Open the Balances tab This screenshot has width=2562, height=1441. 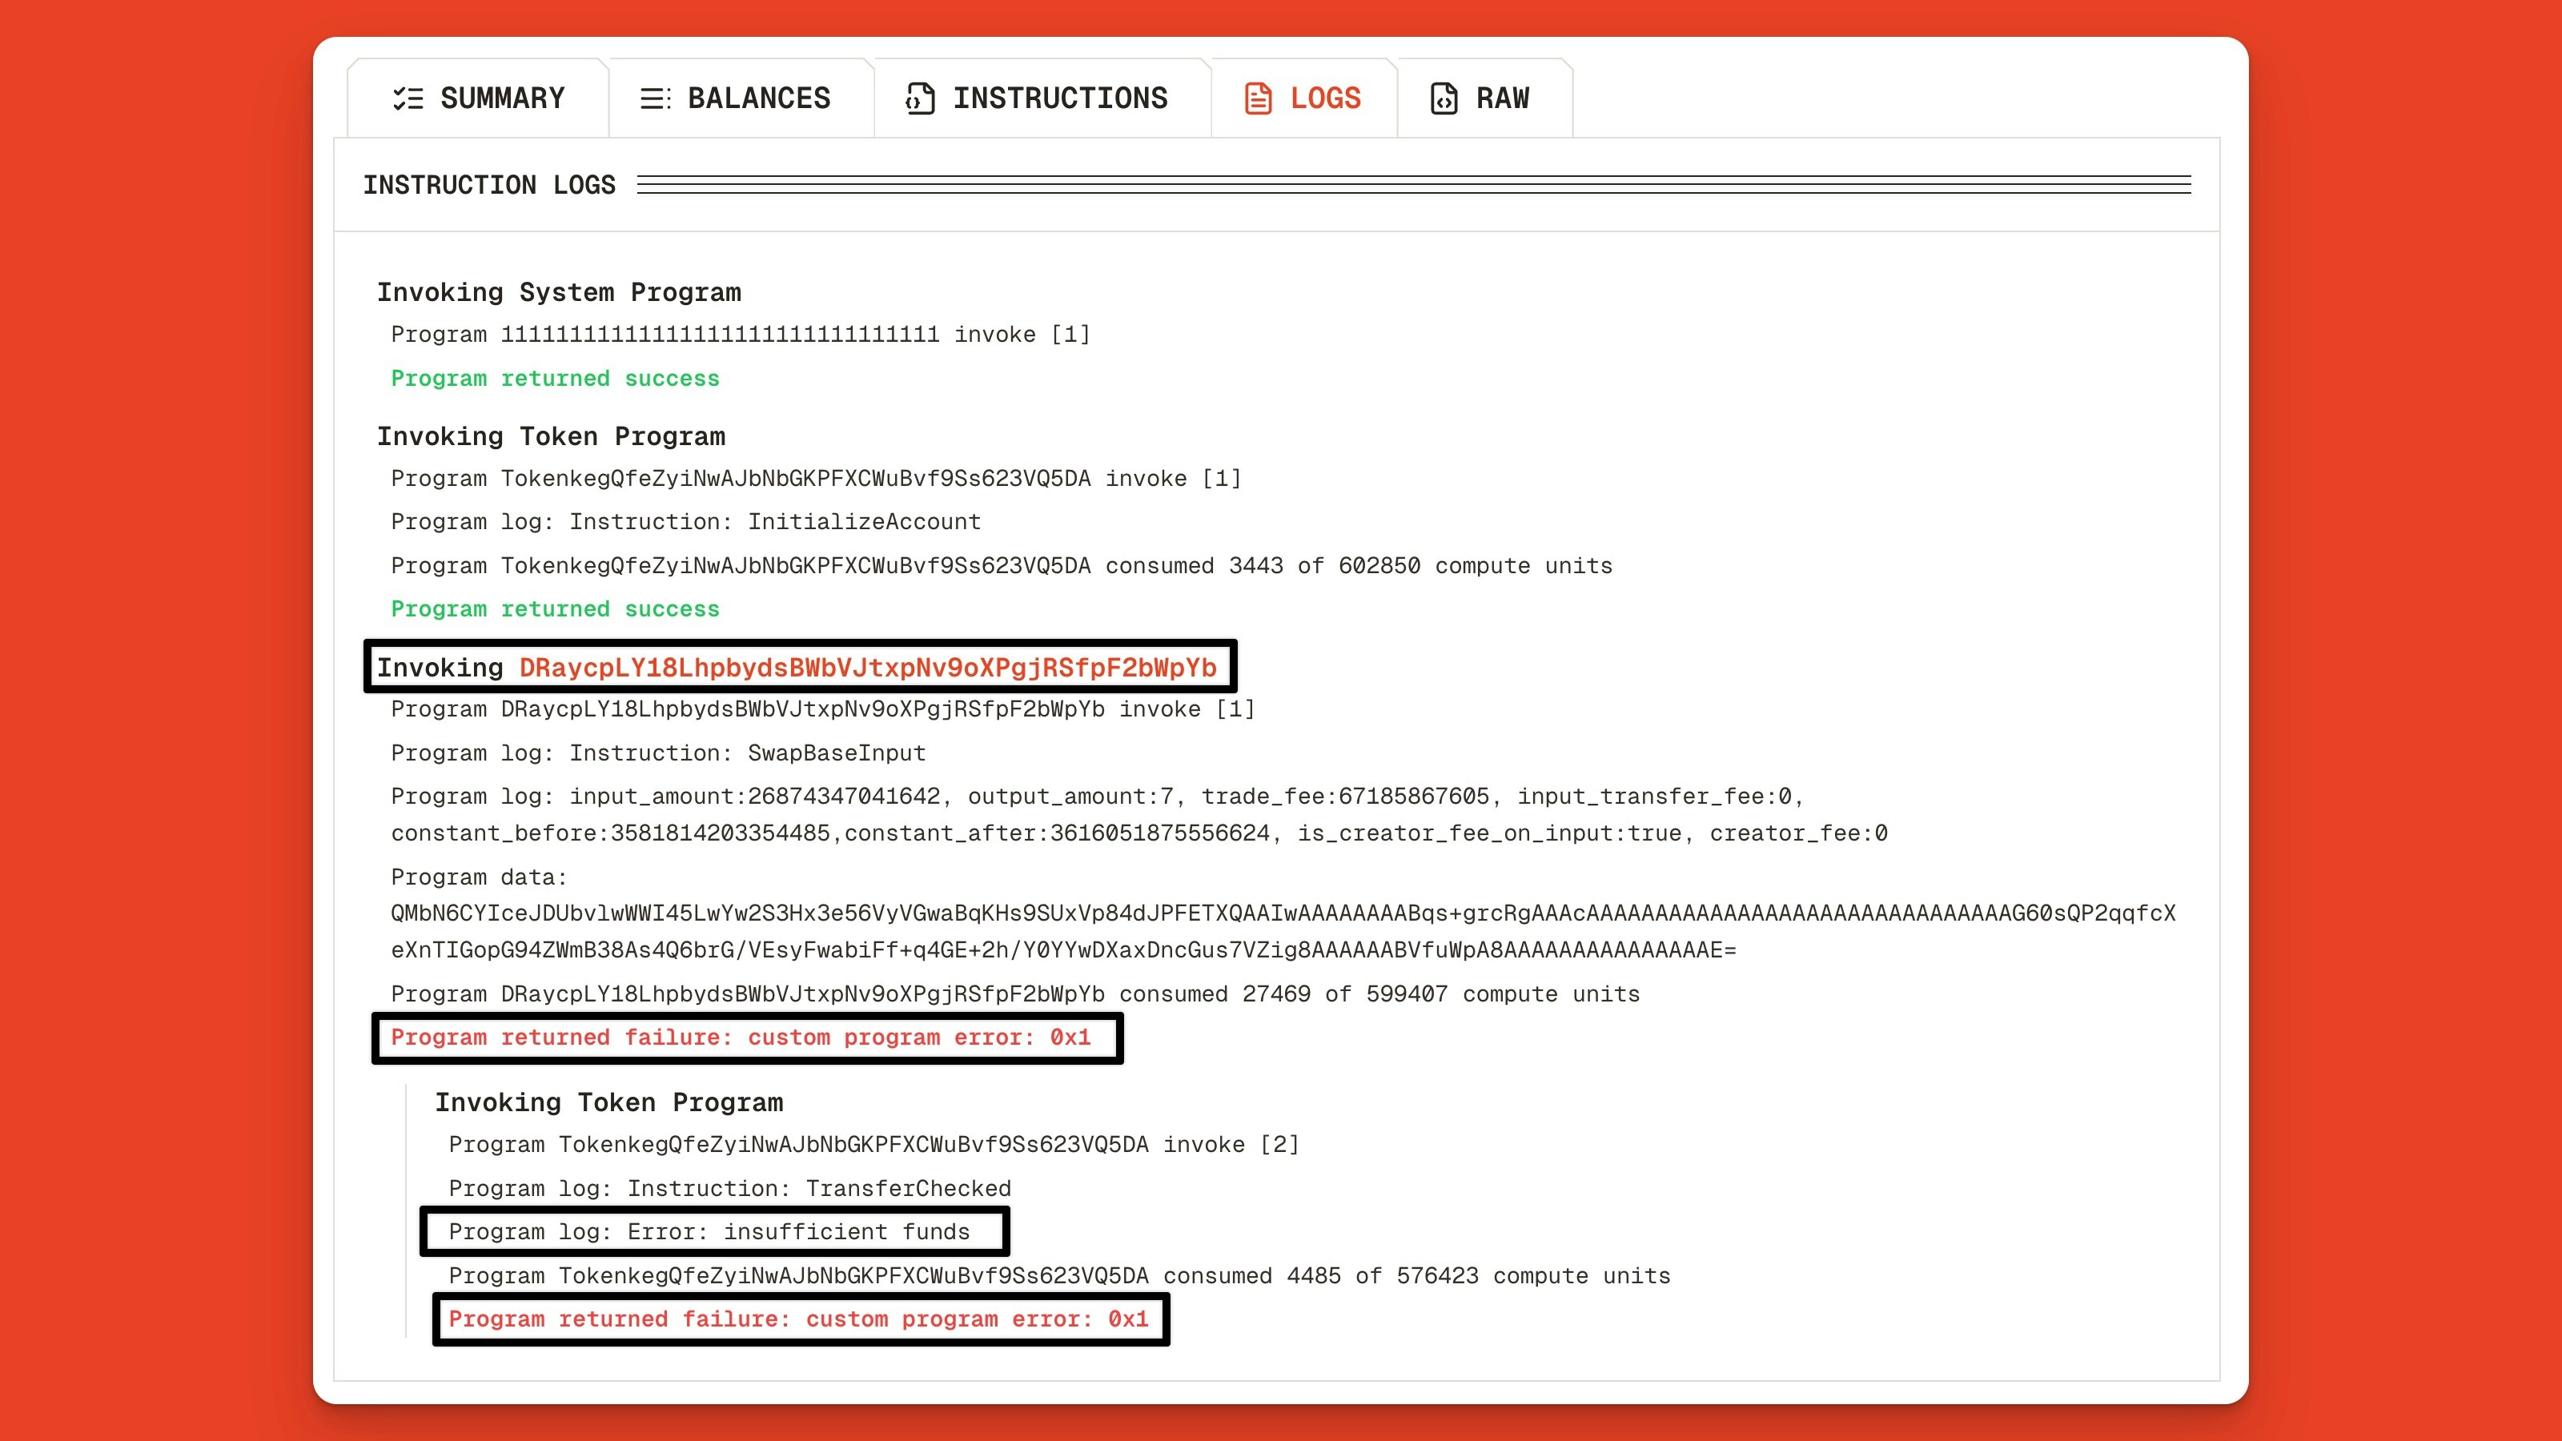click(x=759, y=98)
